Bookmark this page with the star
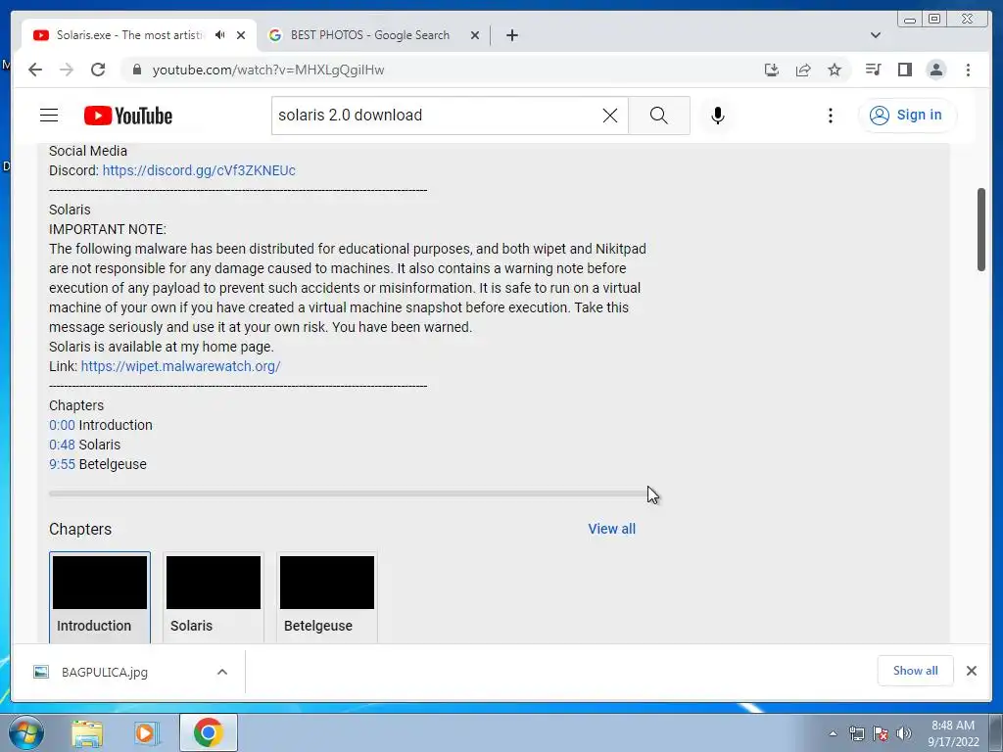This screenshot has width=1003, height=752. click(835, 70)
